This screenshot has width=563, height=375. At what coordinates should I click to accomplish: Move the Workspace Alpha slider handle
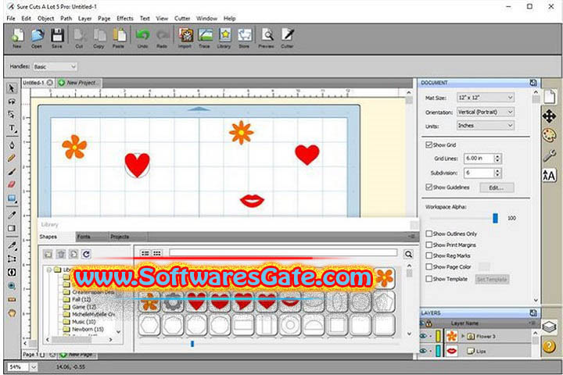point(495,218)
